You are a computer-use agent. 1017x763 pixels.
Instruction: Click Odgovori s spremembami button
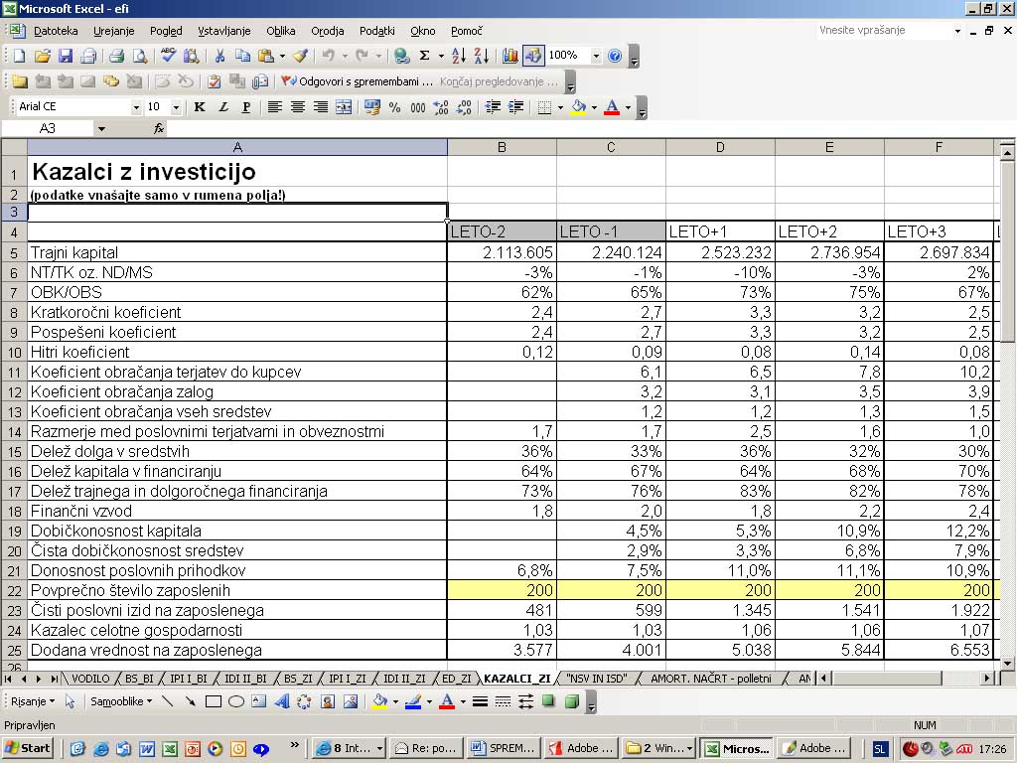[358, 81]
